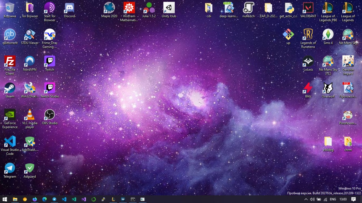Image resolution: width=362 pixels, height=203 pixels.
Task: Open the Adguard desktop shortcut
Action: (x=30, y=171)
